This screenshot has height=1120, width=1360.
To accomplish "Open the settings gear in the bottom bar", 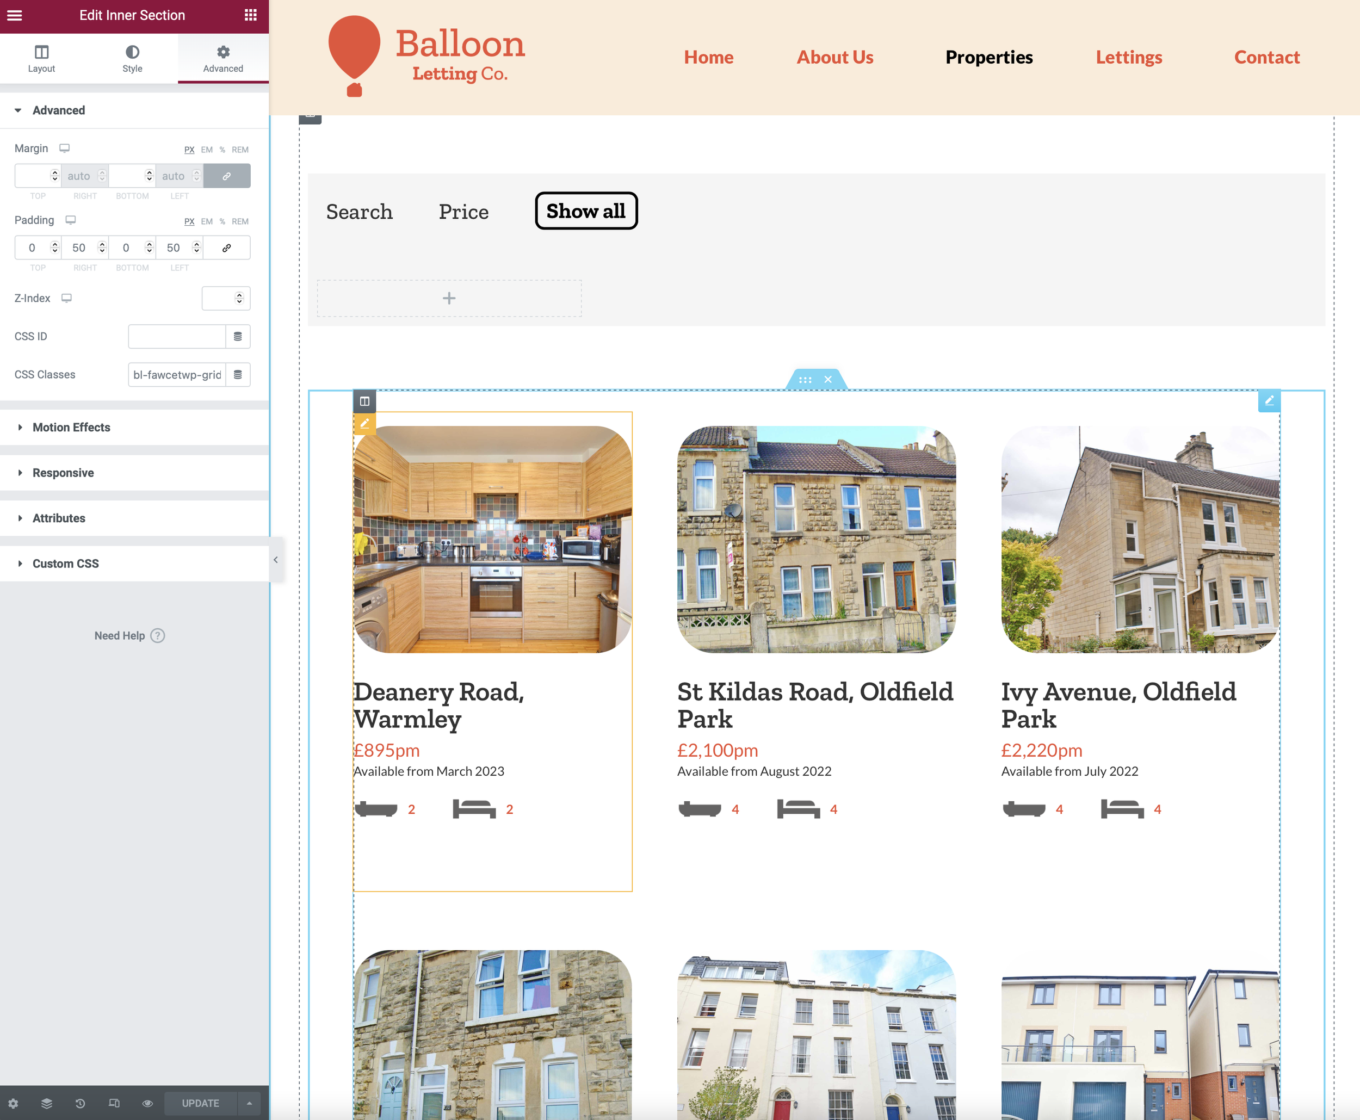I will 14,1103.
